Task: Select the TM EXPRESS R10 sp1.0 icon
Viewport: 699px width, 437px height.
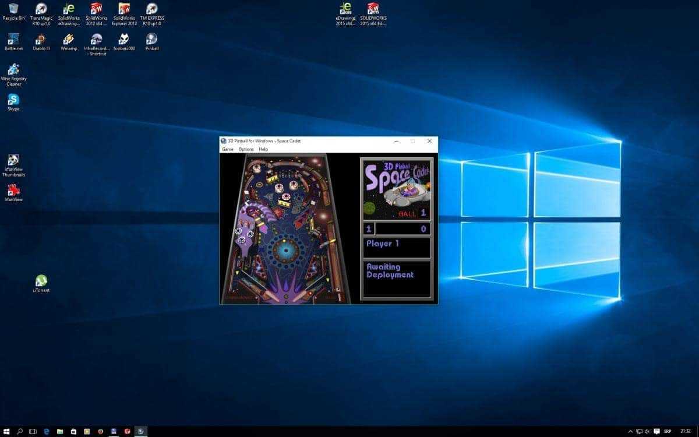Action: [x=152, y=15]
